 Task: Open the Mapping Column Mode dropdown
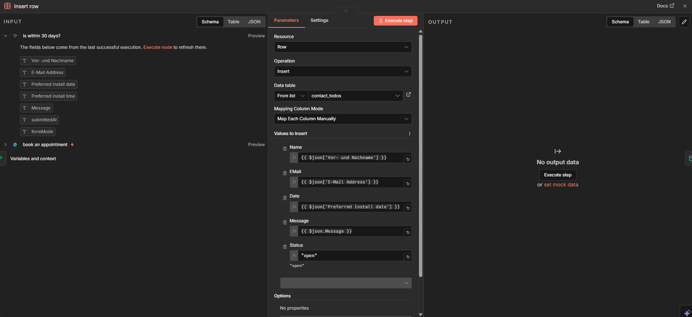[x=342, y=119]
